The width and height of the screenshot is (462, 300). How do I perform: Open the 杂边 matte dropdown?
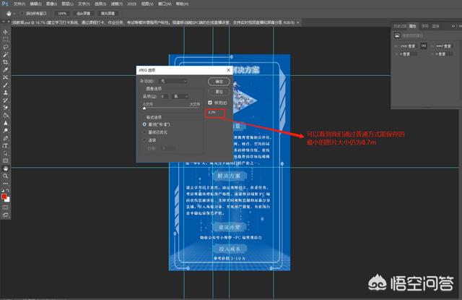[174, 82]
